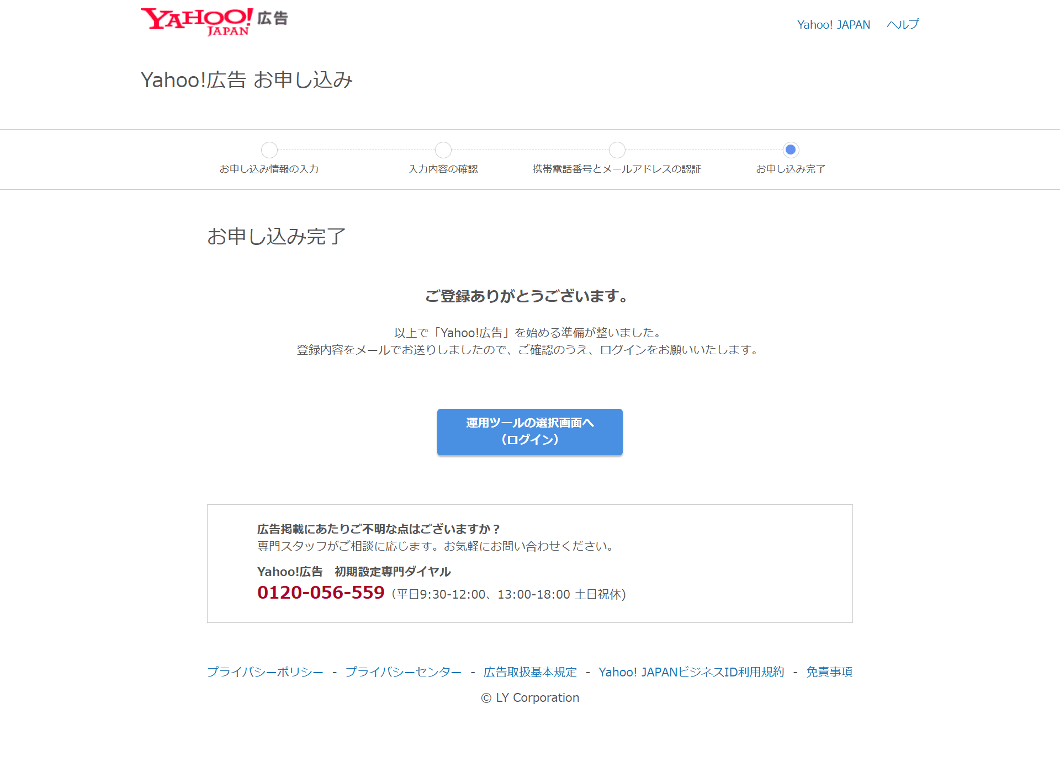The height and width of the screenshot is (757, 1060).
Task: Open the プライバシーポリシー footer link
Action: (265, 672)
